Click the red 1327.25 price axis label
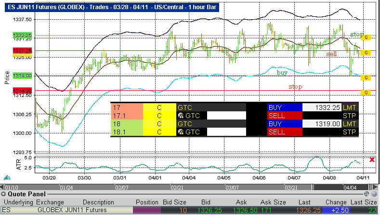This screenshot has width=380, height=215. 22,50
